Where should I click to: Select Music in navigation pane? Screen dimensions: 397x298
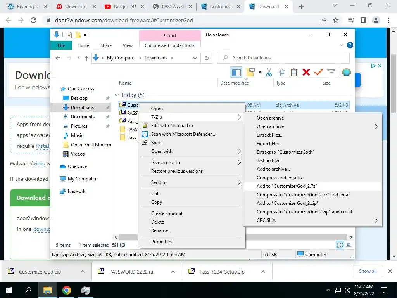click(77, 135)
